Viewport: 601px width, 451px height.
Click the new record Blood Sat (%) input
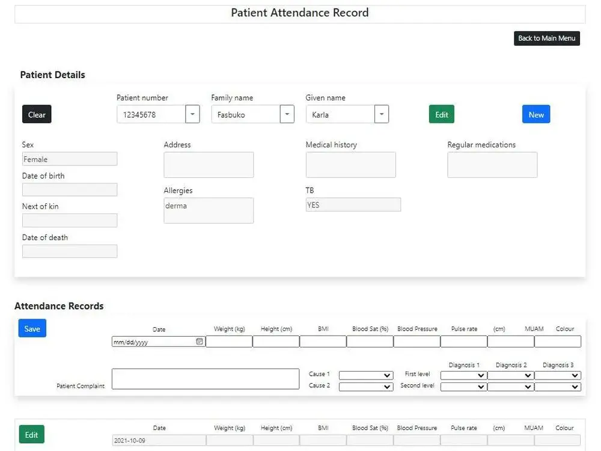coord(370,342)
